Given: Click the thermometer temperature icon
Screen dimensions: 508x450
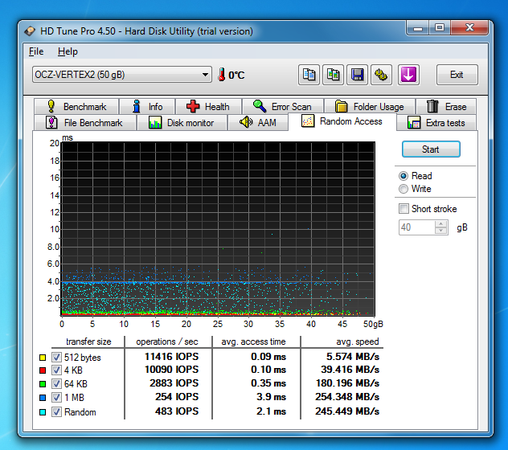Looking at the screenshot, I should coord(221,75).
